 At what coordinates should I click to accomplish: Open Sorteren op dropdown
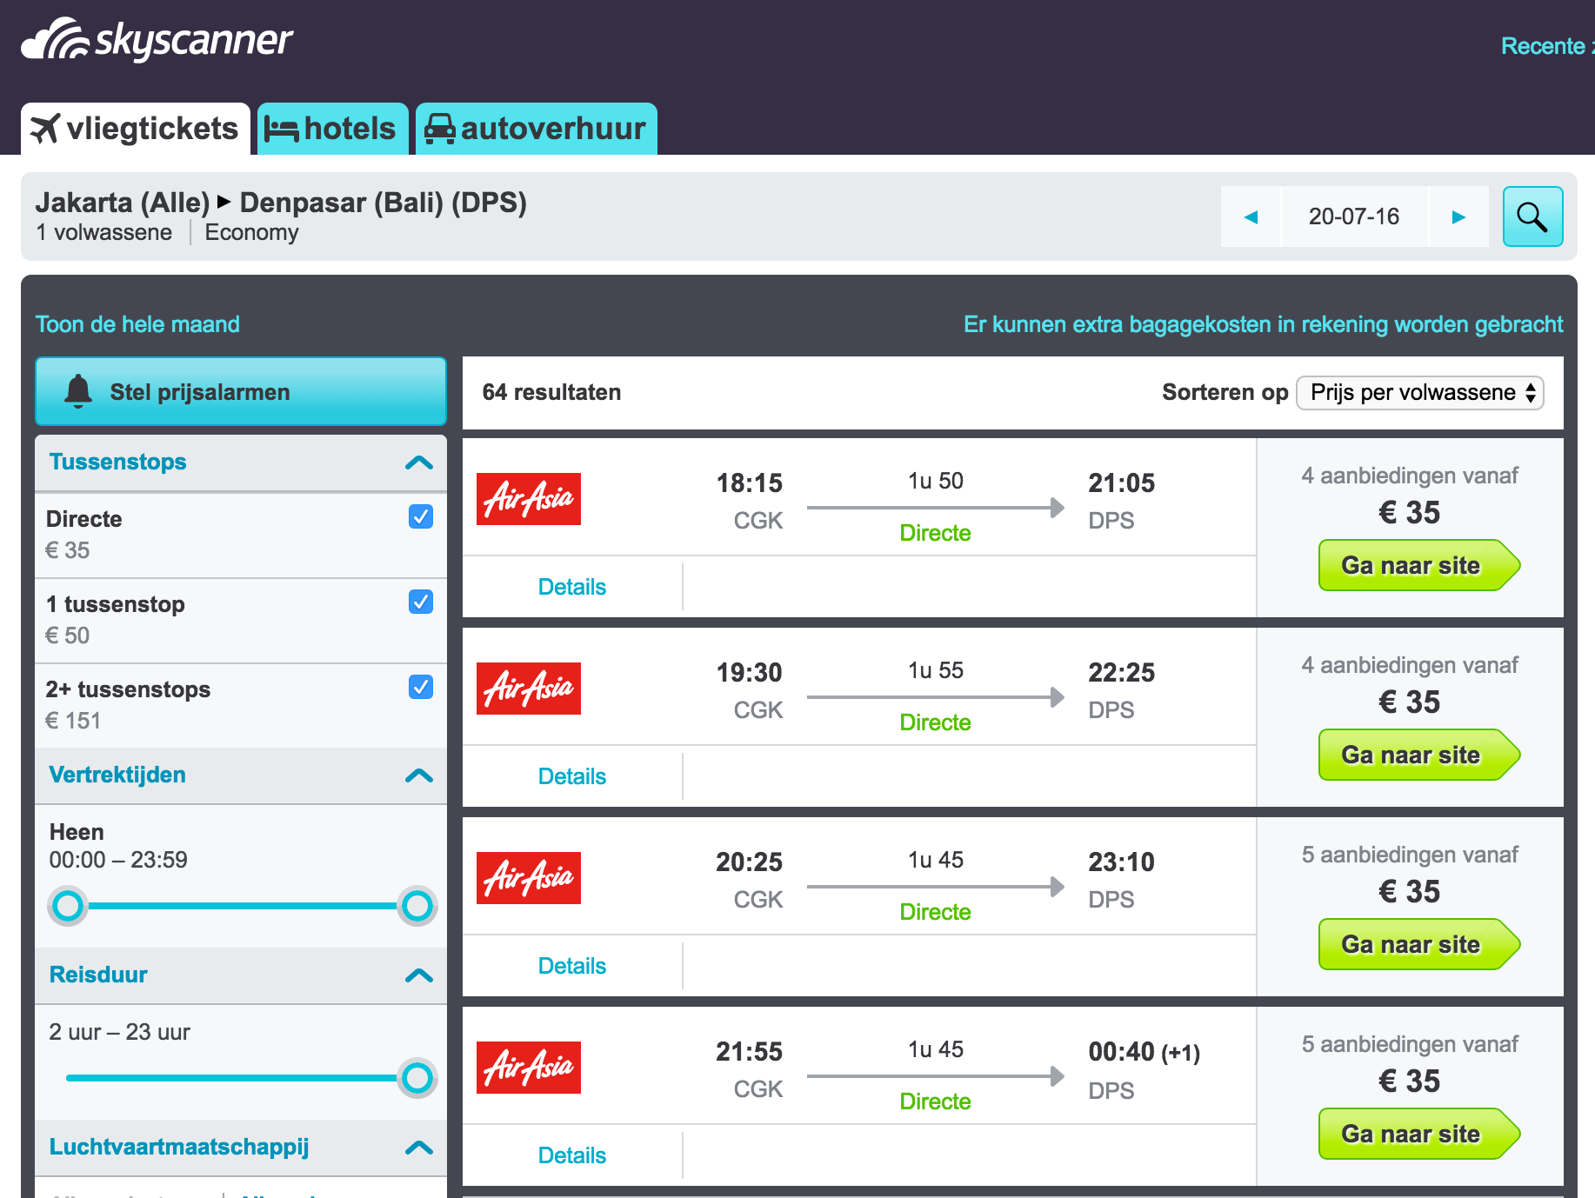(x=1419, y=392)
